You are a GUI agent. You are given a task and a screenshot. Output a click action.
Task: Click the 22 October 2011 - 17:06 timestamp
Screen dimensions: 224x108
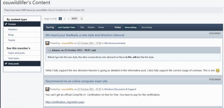pyautogui.click(x=89, y=43)
